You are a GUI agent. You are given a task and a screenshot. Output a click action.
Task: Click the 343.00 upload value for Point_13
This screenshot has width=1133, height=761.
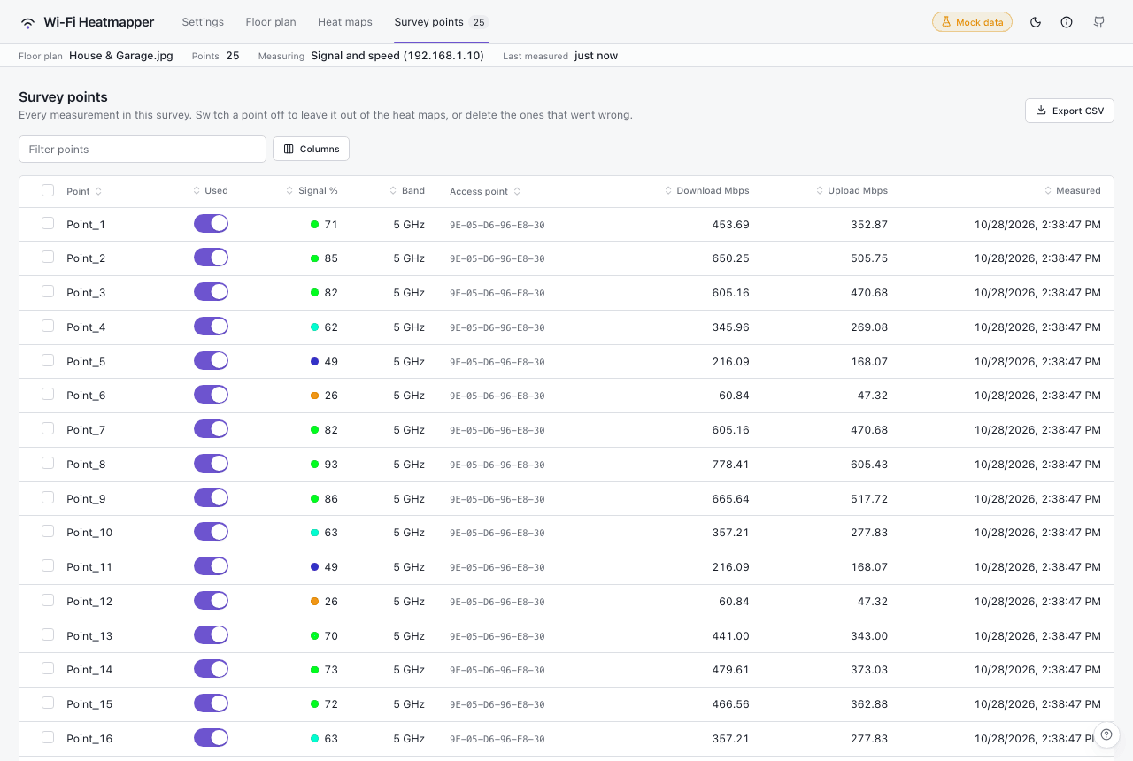click(869, 635)
